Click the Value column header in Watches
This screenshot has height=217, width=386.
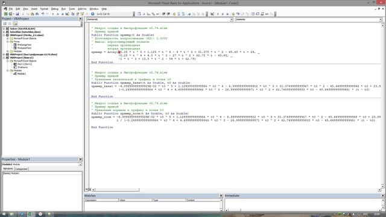tap(135, 200)
